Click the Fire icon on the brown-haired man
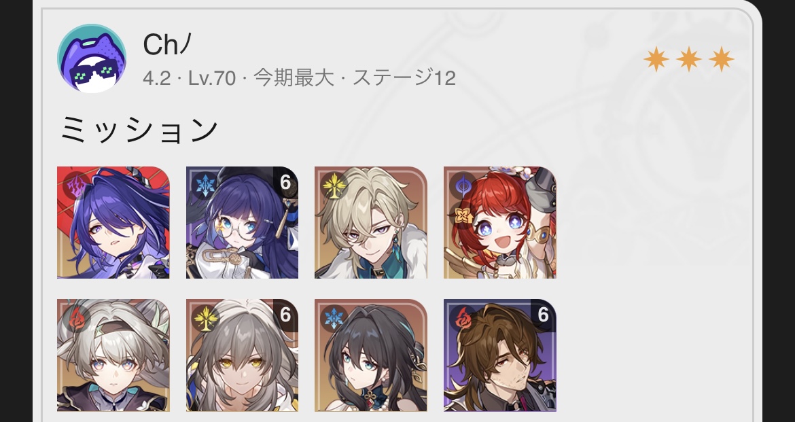This screenshot has height=422, width=795. click(463, 319)
